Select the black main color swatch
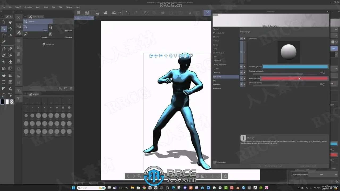 (2, 102)
